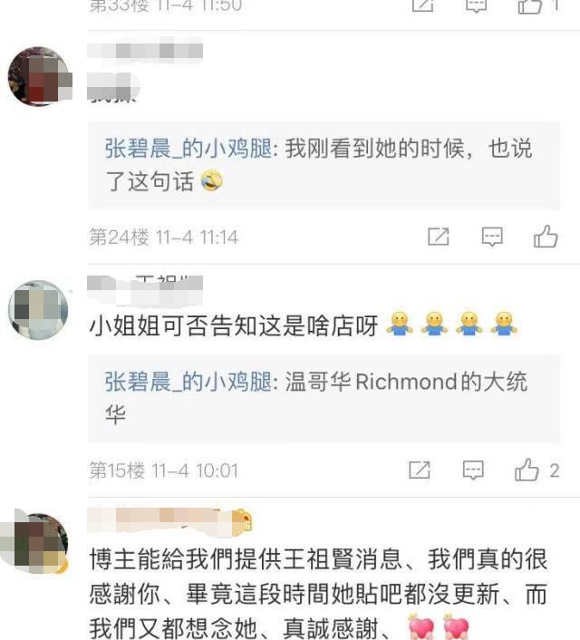
Task: Tap the thumbs-up on the 第33楼 comment
Action: [x=529, y=5]
